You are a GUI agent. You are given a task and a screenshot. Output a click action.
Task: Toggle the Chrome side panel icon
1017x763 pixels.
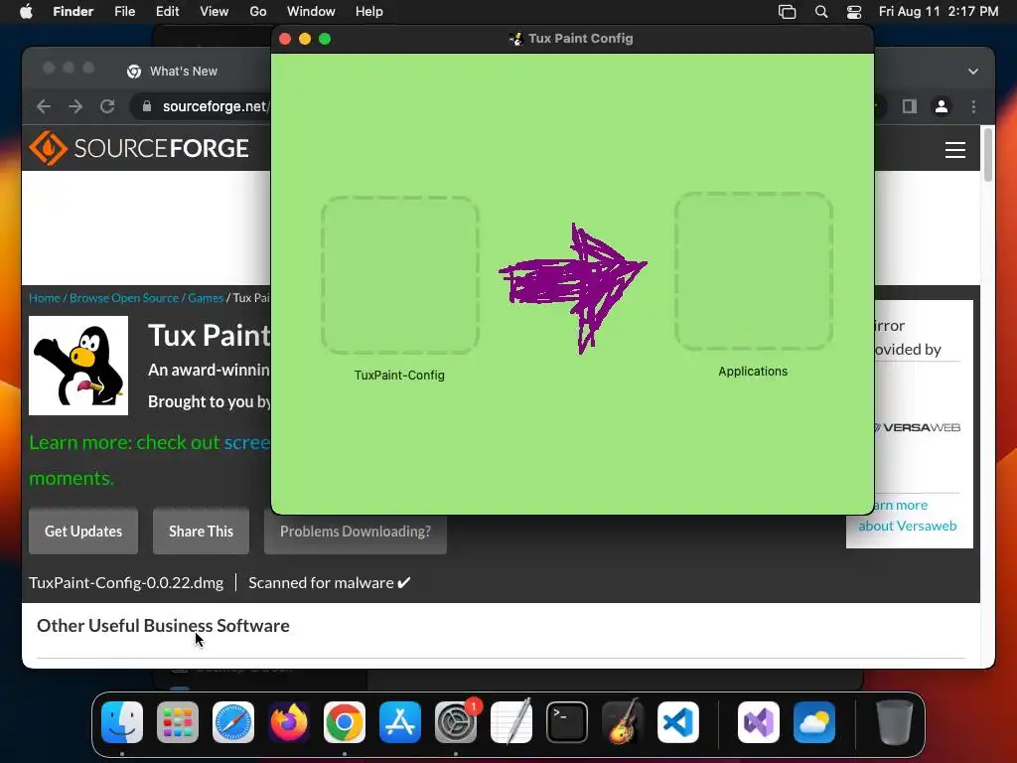coord(910,106)
